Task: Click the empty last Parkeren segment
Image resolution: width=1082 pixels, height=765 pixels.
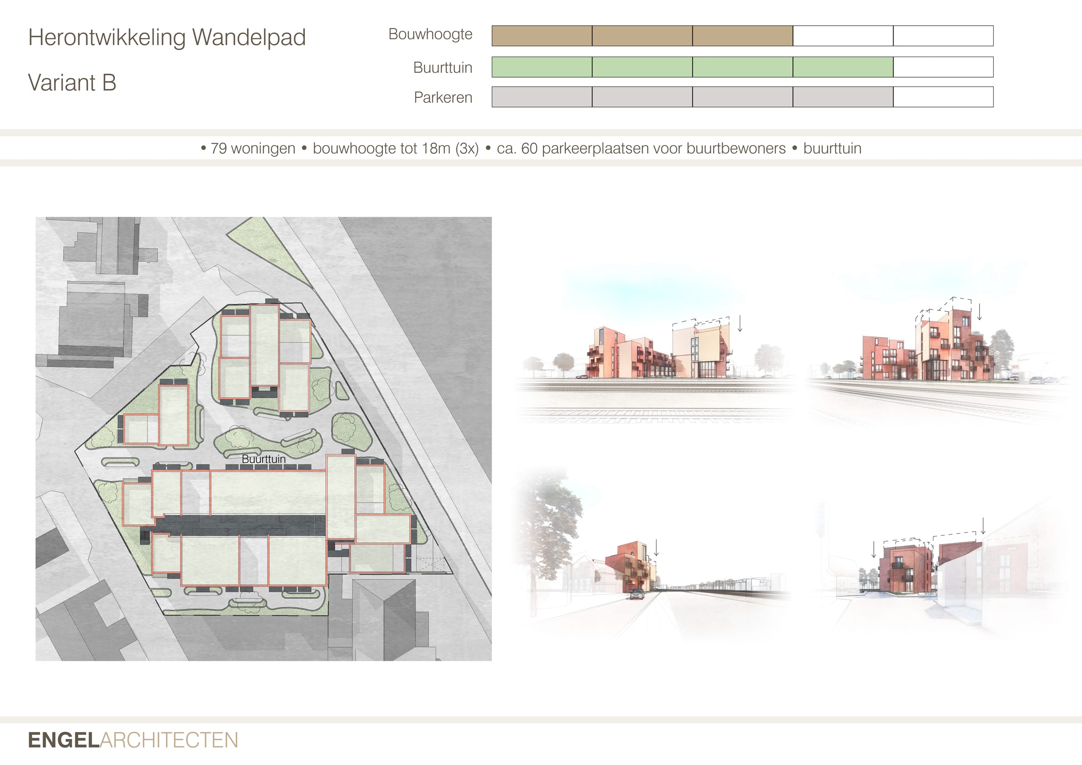Action: point(943,96)
